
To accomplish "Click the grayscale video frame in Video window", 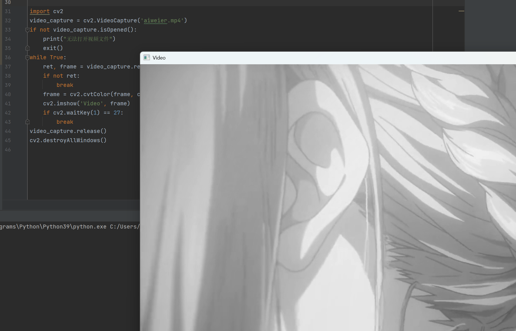I will (328, 198).
